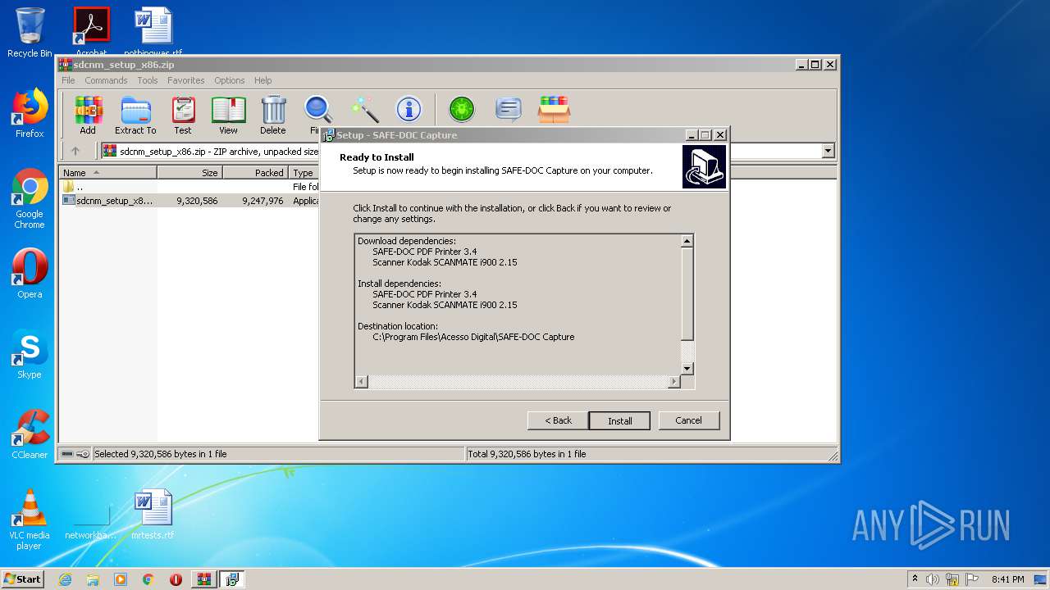Click scroll right arrow in summary box
The image size is (1050, 590).
click(674, 382)
